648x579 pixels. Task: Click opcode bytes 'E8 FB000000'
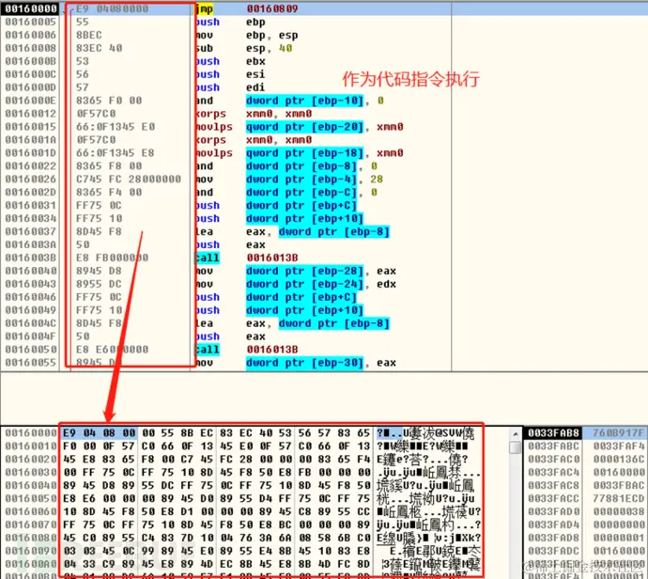112,258
